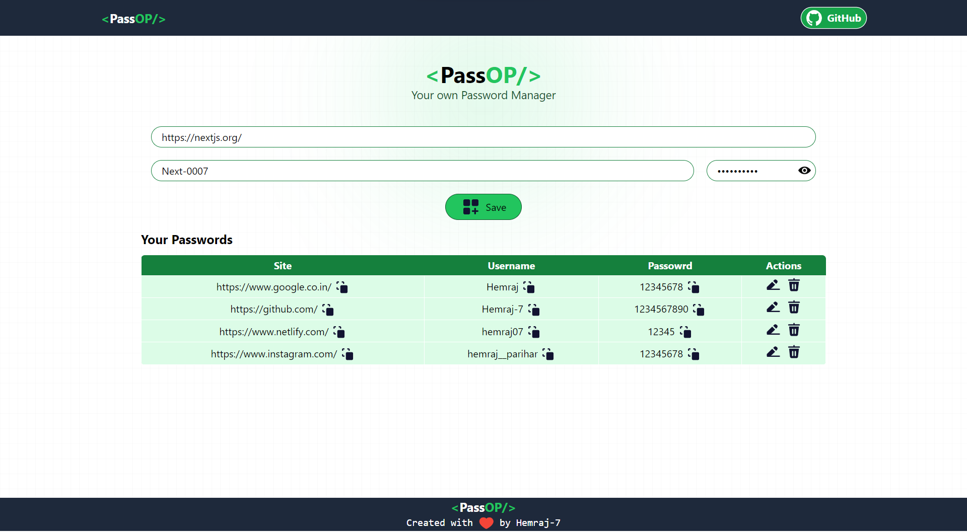The width and height of the screenshot is (967, 532).
Task: Click the large PassOP title heading
Action: pyautogui.click(x=483, y=75)
